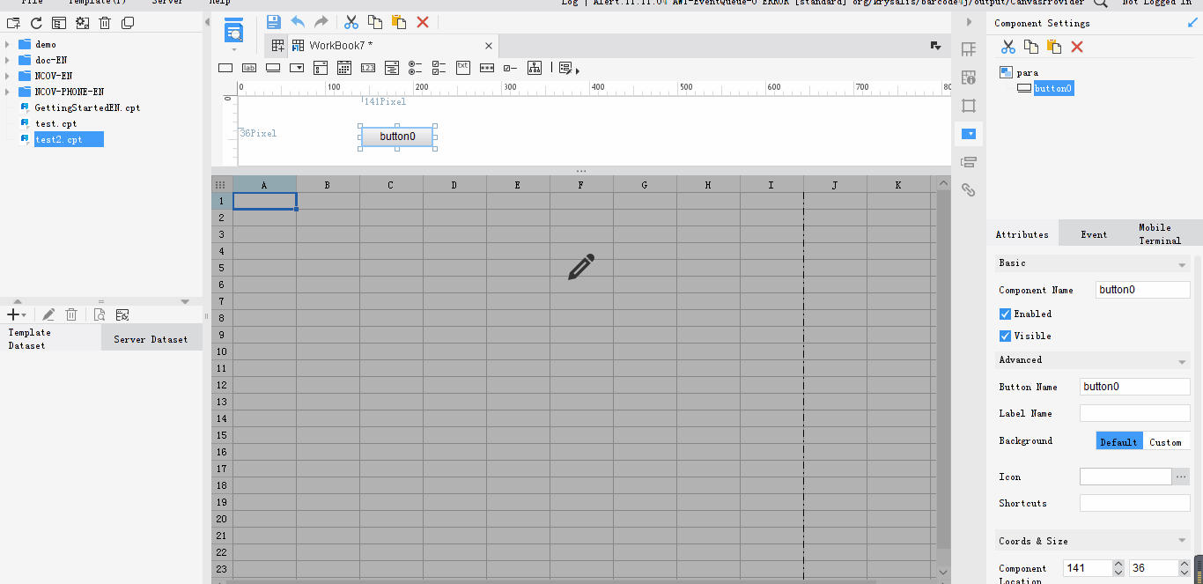Click the Component Name input field
The height and width of the screenshot is (584, 1203).
pos(1143,290)
